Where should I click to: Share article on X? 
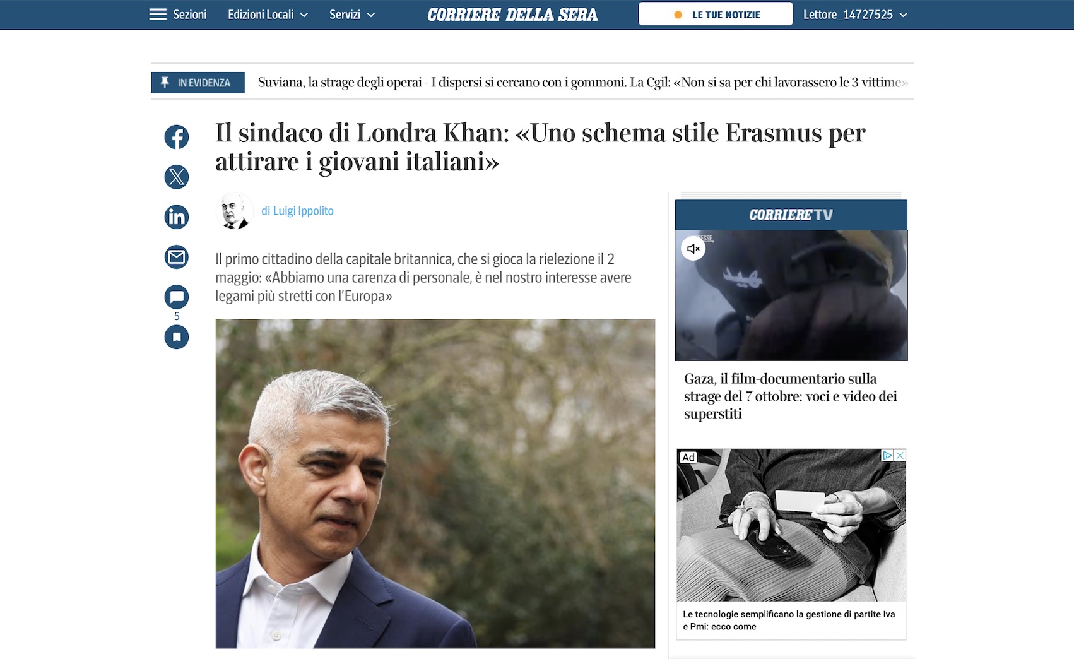177,177
